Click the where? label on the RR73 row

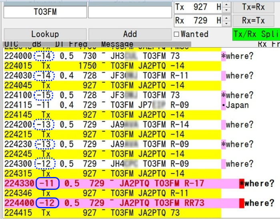tap(259, 203)
